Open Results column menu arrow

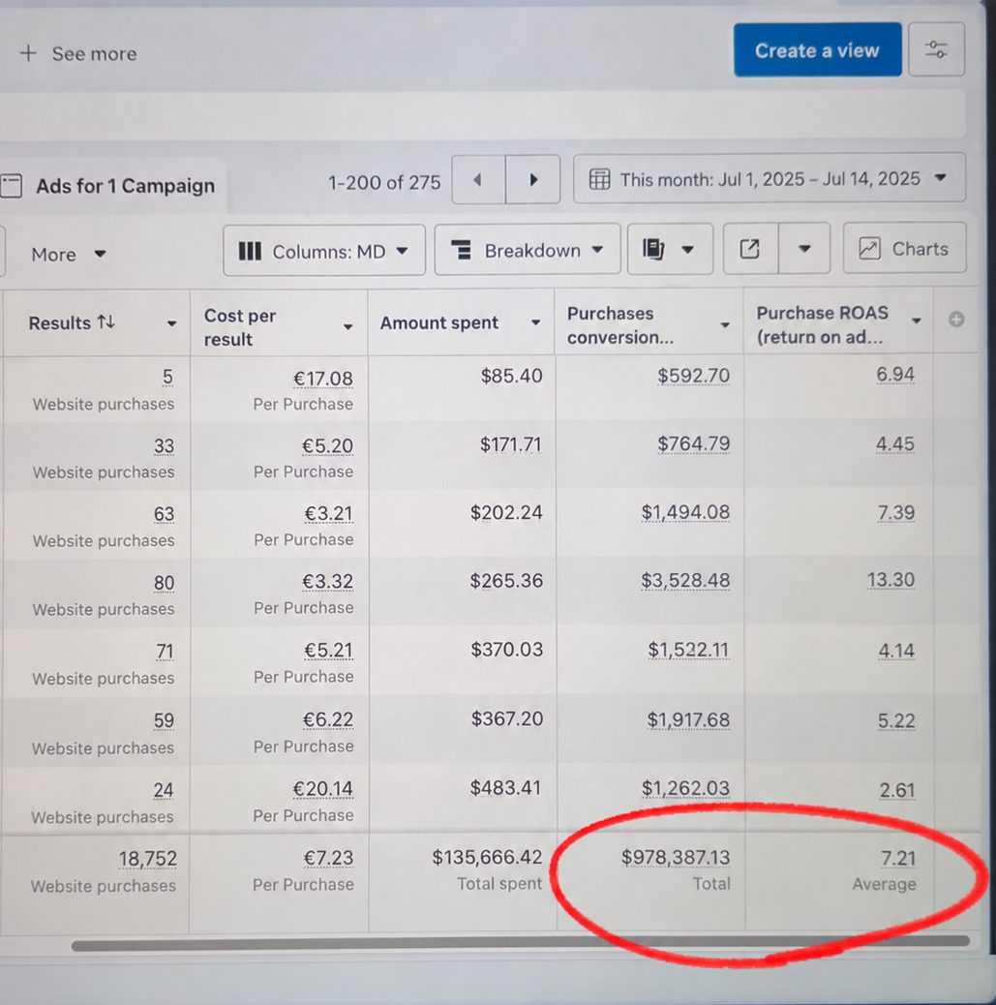coord(171,323)
